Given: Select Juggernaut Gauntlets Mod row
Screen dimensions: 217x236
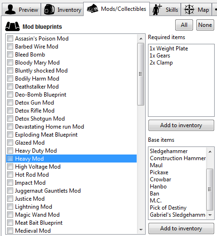Looking at the screenshot, I should click(x=71, y=191).
